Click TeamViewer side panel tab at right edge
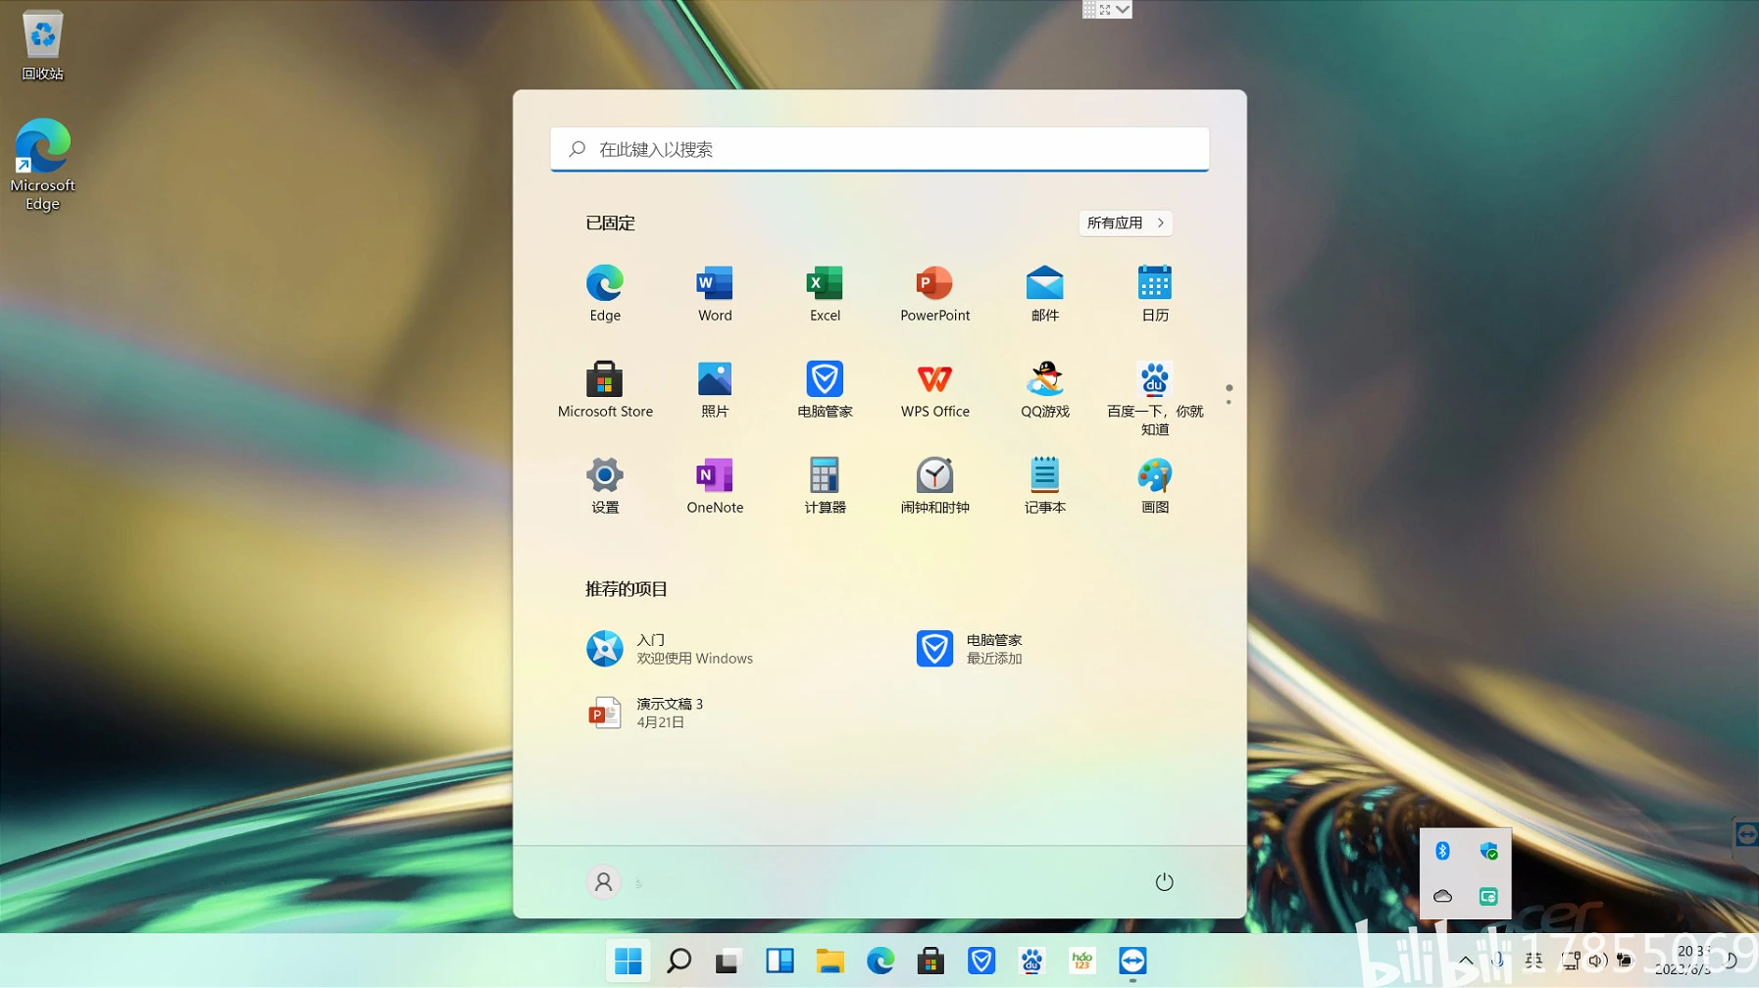 pyautogui.click(x=1746, y=834)
